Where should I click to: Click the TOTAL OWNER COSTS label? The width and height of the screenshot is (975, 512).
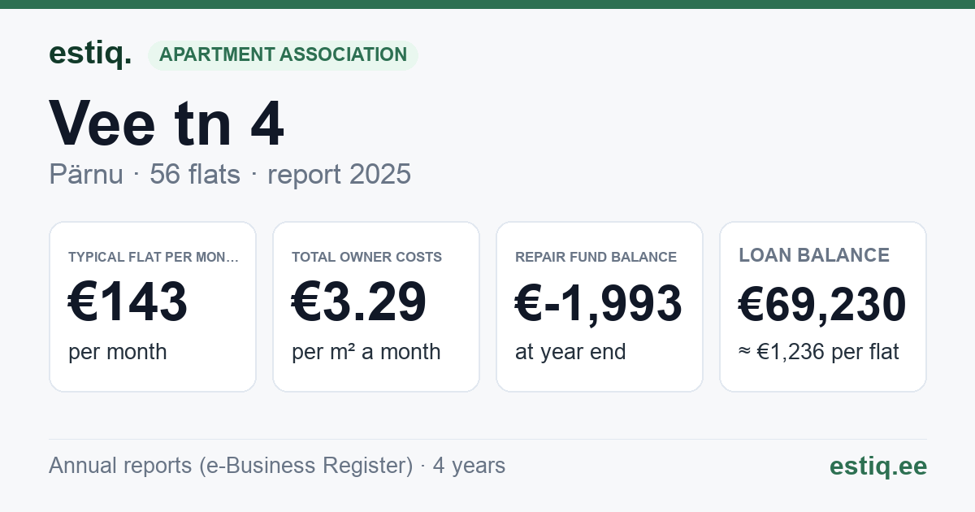[x=367, y=257]
